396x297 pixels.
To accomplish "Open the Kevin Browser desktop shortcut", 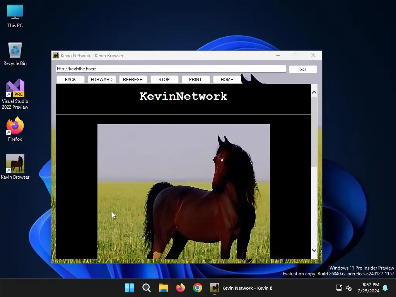I will pyautogui.click(x=15, y=167).
